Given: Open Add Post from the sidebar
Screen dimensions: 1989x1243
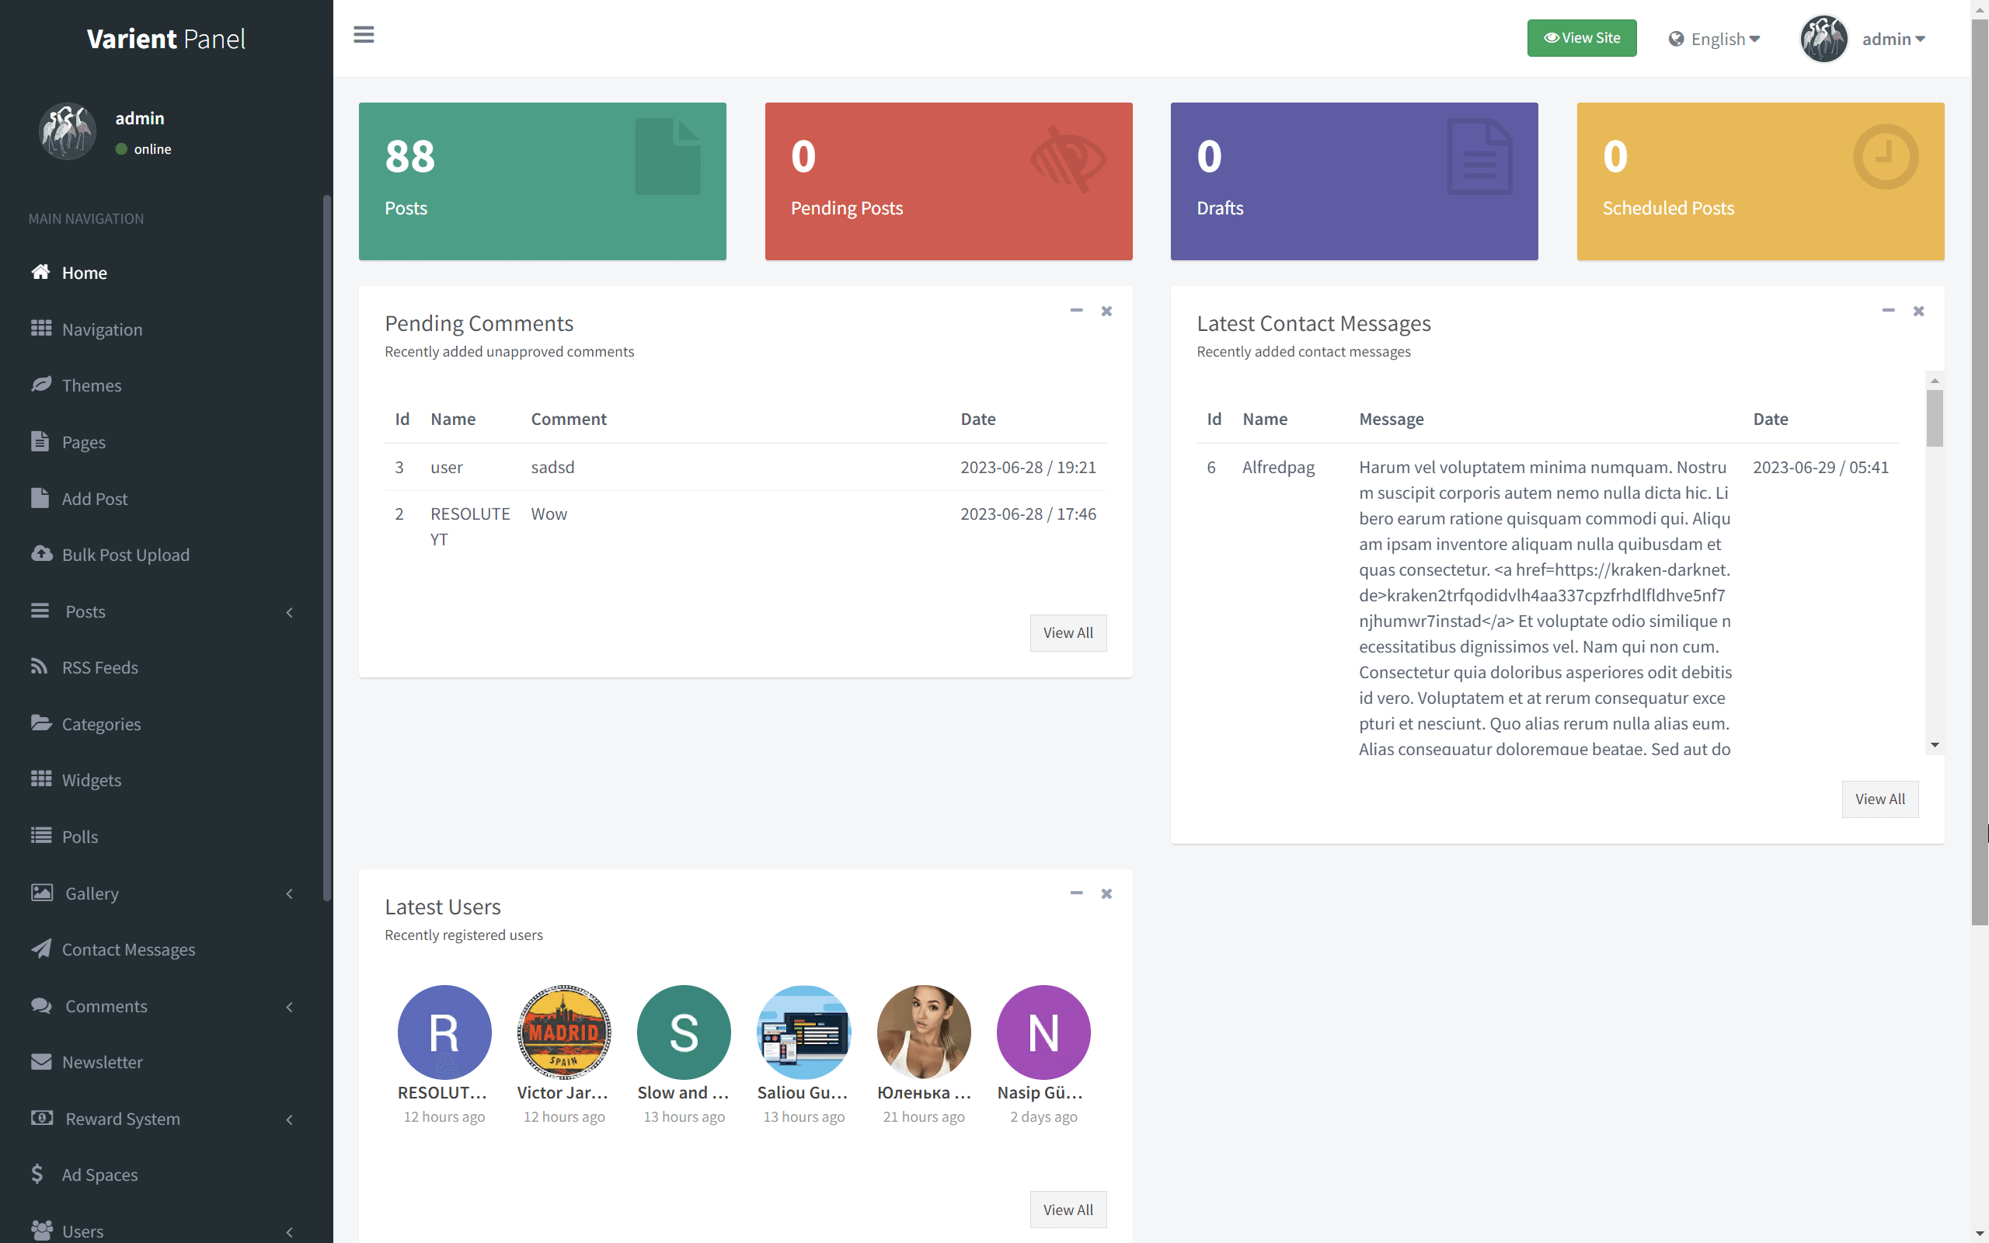Looking at the screenshot, I should pos(95,498).
